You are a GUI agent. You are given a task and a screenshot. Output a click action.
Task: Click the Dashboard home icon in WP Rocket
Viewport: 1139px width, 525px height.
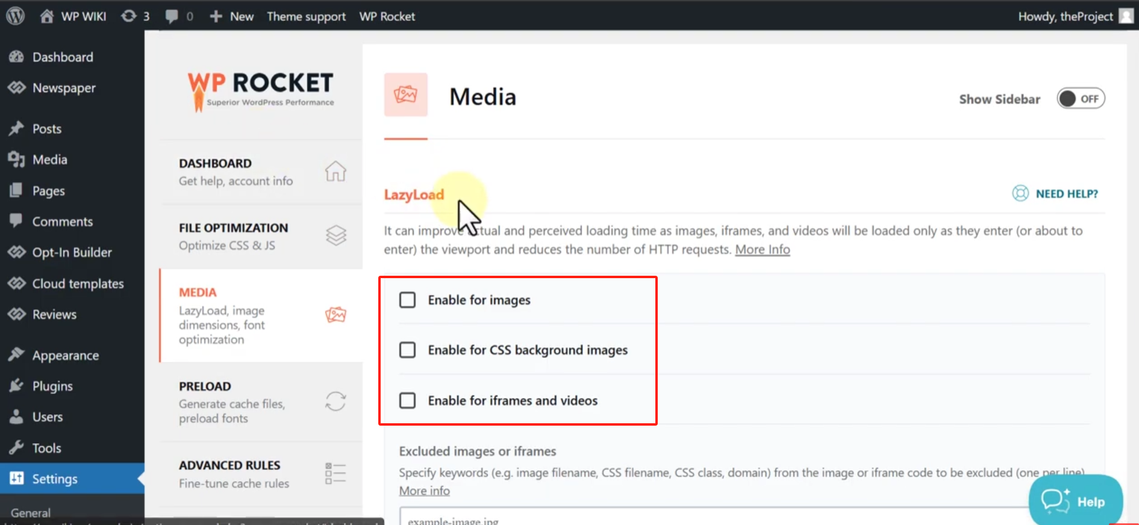click(335, 172)
